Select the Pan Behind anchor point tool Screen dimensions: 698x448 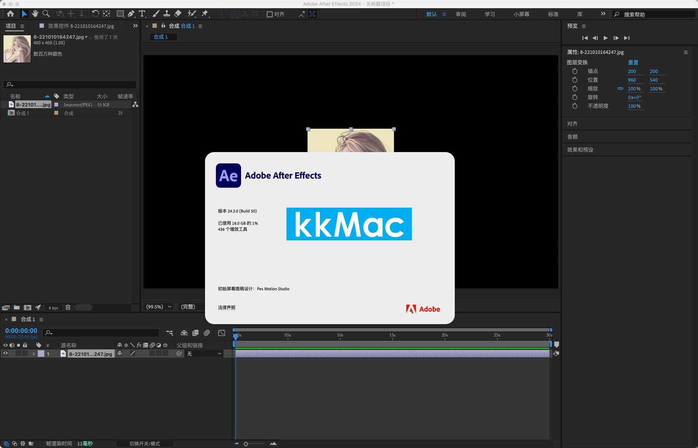(x=107, y=14)
